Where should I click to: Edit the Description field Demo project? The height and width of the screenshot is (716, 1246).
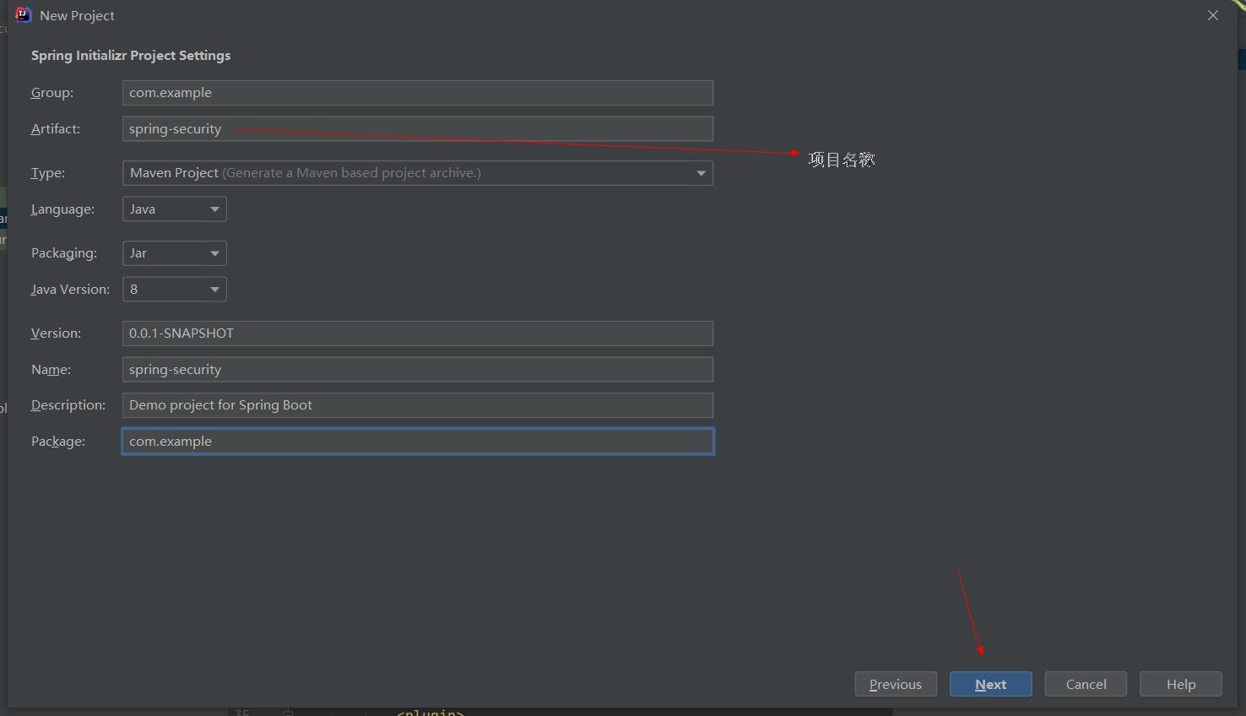[418, 405]
